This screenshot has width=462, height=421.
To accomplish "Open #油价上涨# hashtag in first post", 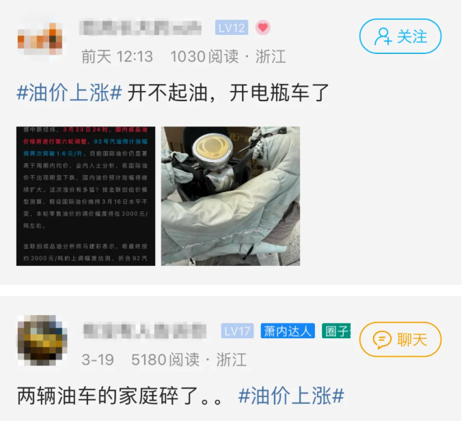I will [69, 92].
